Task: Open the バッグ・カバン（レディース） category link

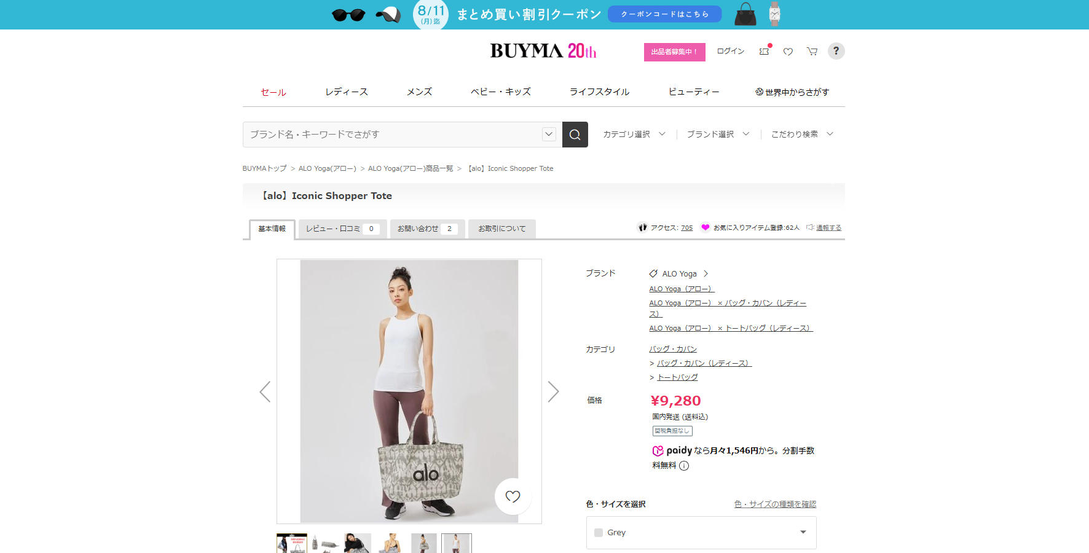Action: coord(704,363)
